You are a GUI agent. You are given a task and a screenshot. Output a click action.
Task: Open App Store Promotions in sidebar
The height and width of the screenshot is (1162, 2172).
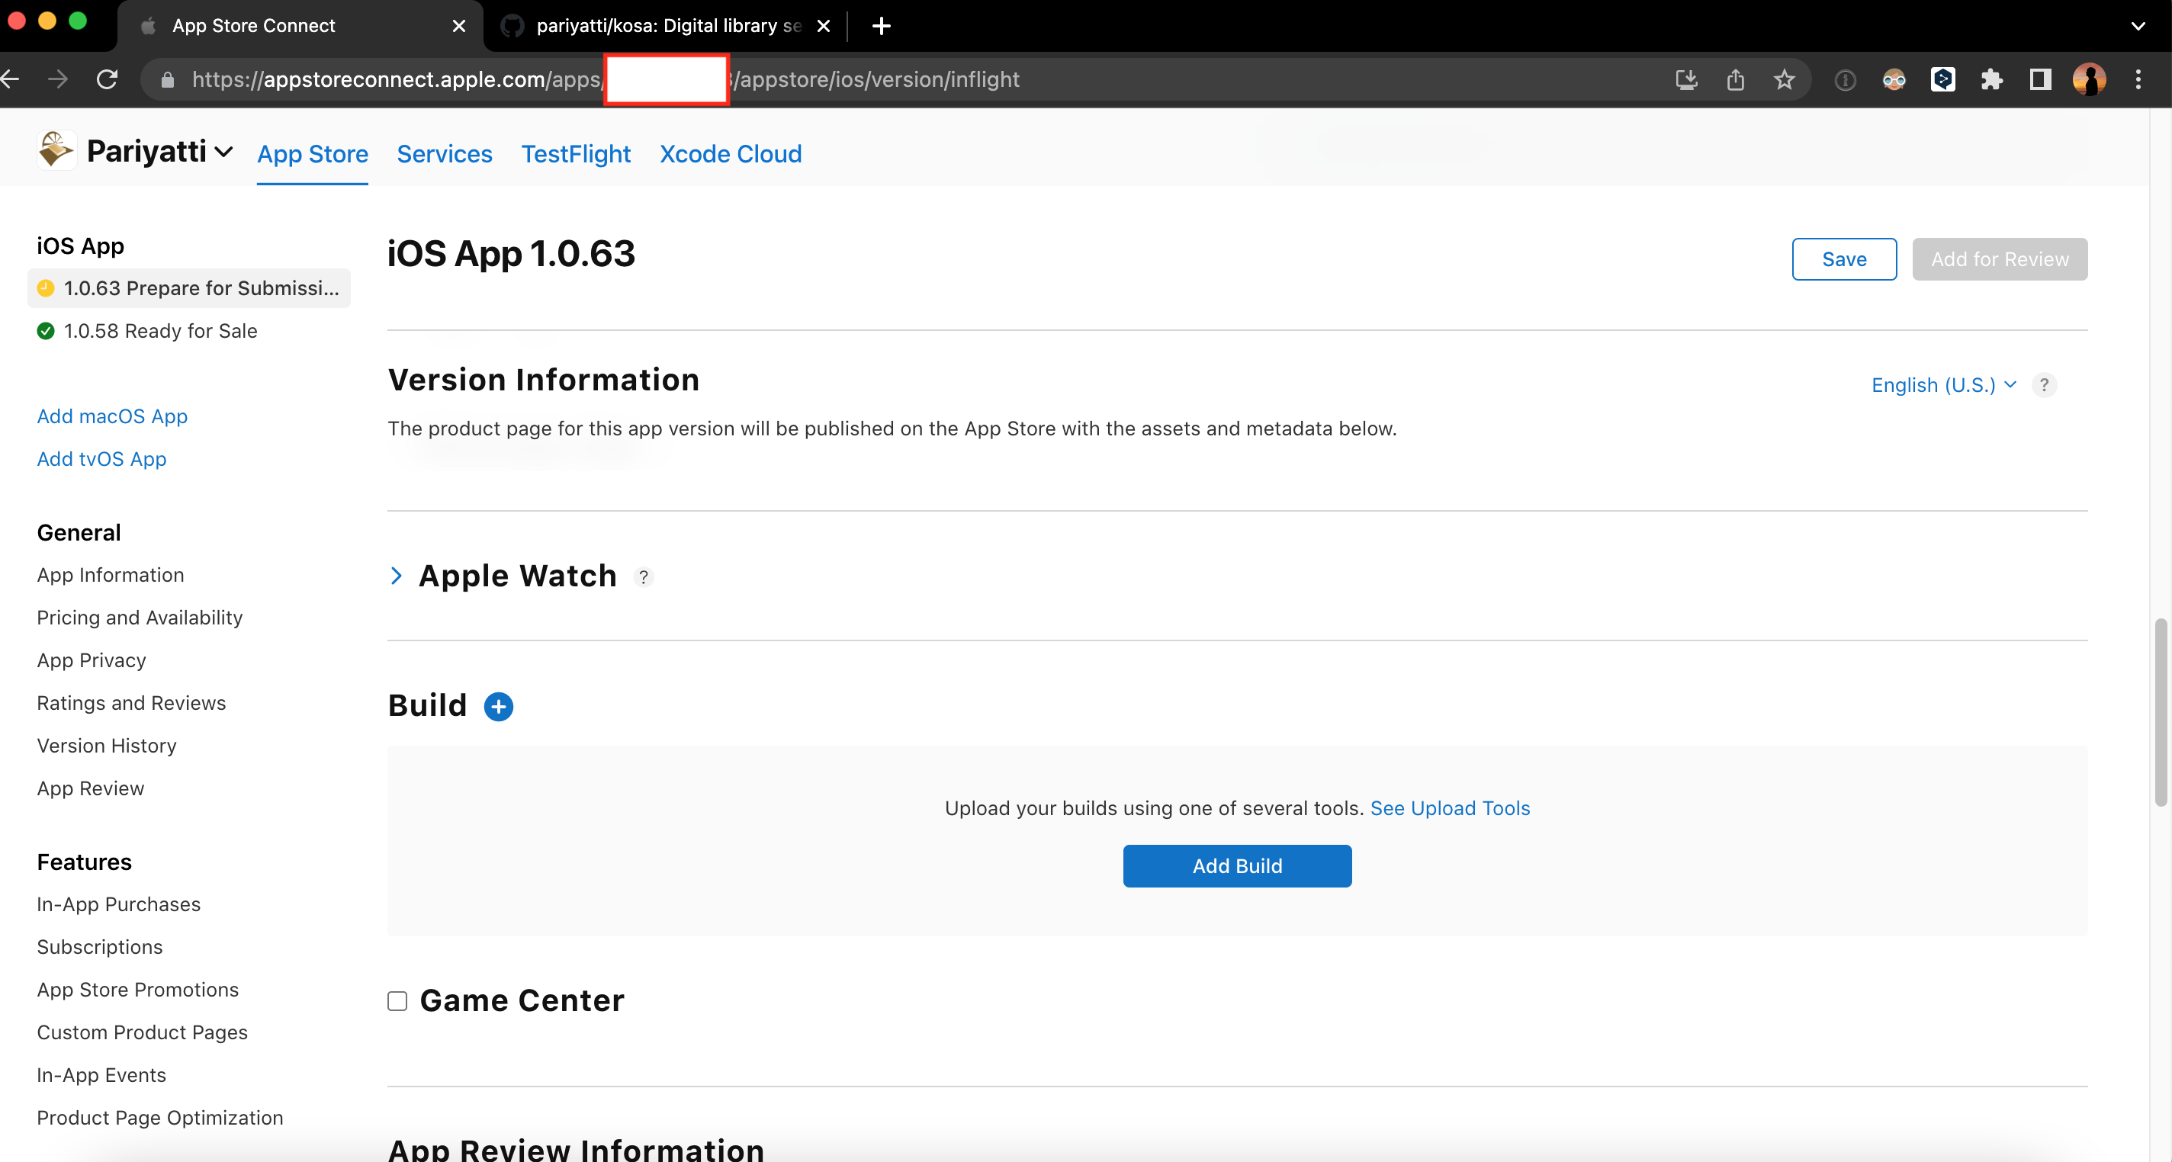pos(138,990)
